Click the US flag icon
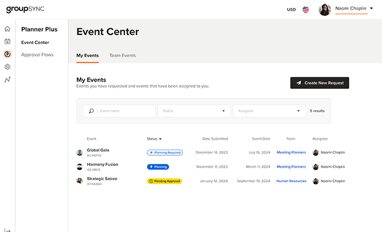The width and height of the screenshot is (382, 232). tap(306, 9)
